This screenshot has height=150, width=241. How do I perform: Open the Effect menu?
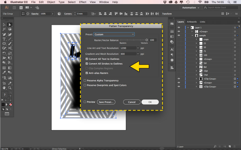click(82, 2)
